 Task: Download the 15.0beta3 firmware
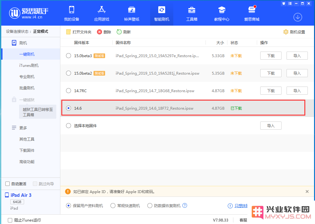click(x=271, y=56)
